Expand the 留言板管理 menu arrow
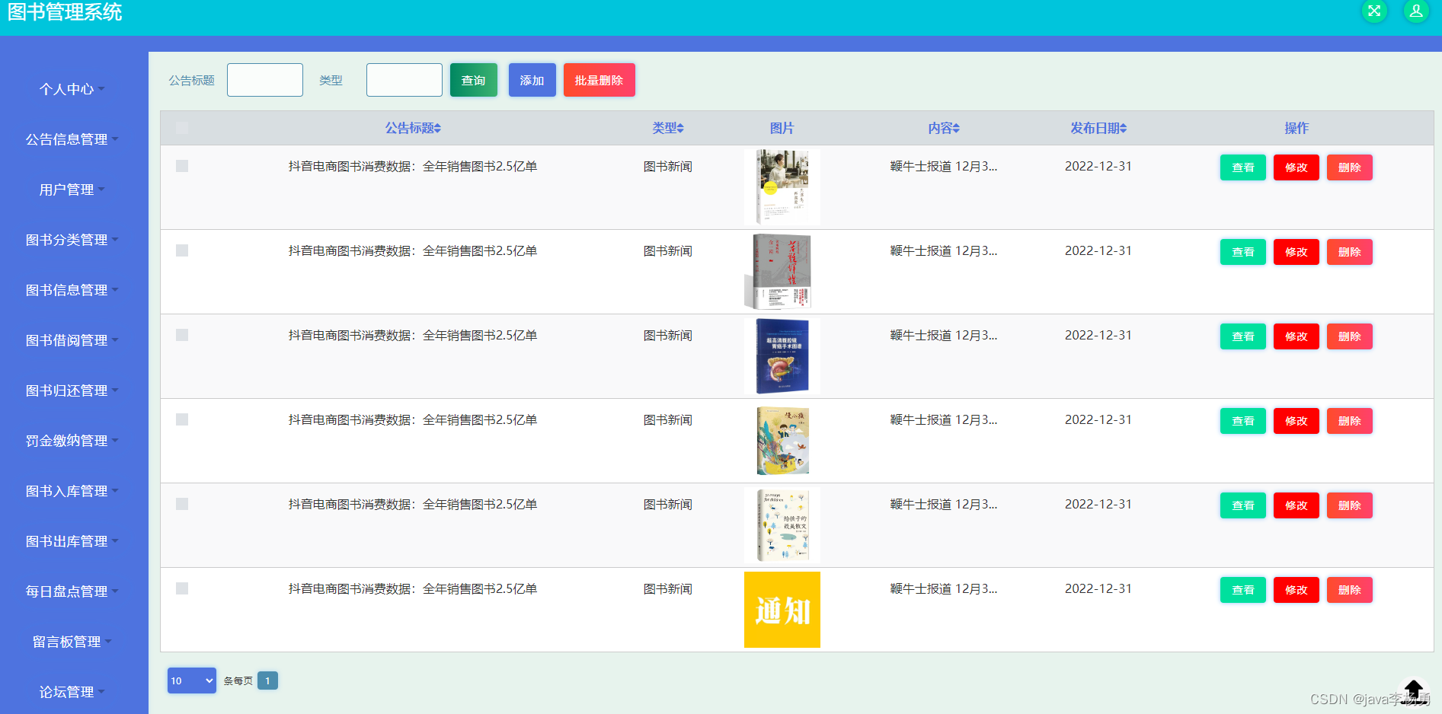The image size is (1442, 714). tap(108, 641)
